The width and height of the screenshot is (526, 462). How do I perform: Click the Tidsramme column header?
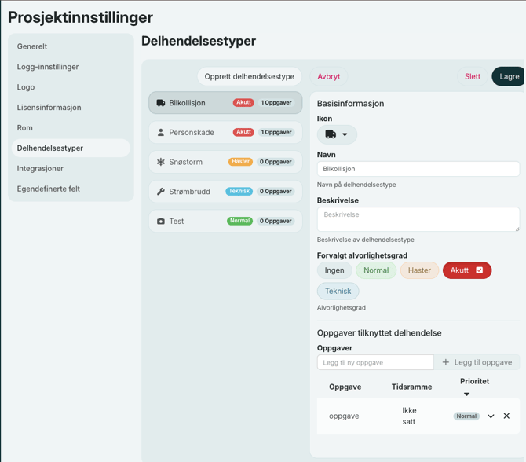[x=411, y=387]
